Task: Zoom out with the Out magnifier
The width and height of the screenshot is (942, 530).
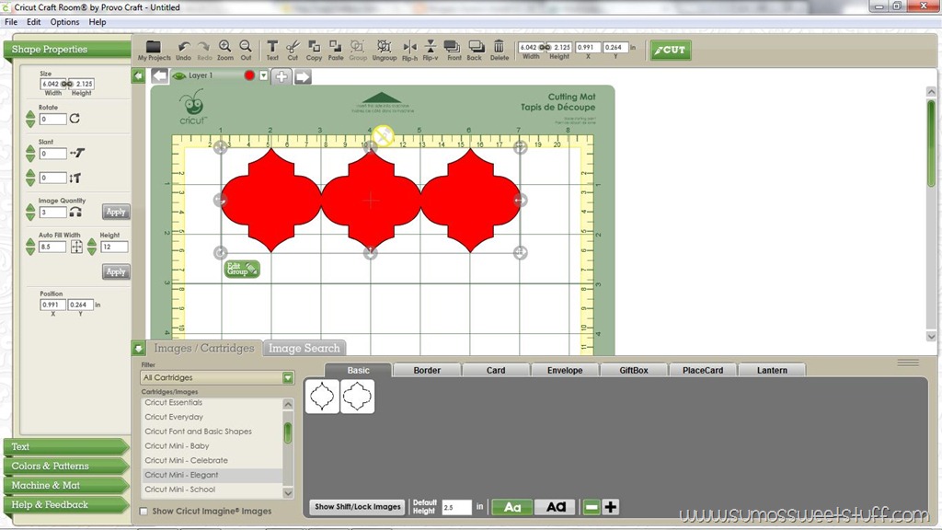Action: point(246,50)
